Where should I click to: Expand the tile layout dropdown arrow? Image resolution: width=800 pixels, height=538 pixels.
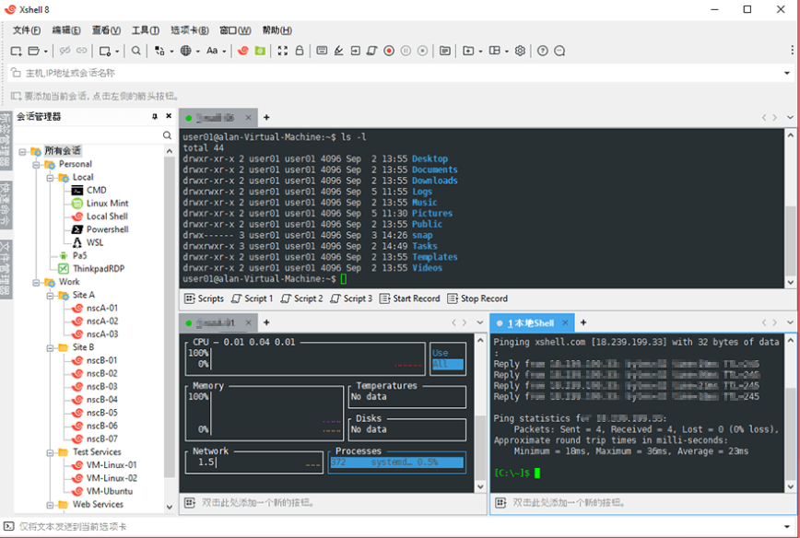(506, 51)
